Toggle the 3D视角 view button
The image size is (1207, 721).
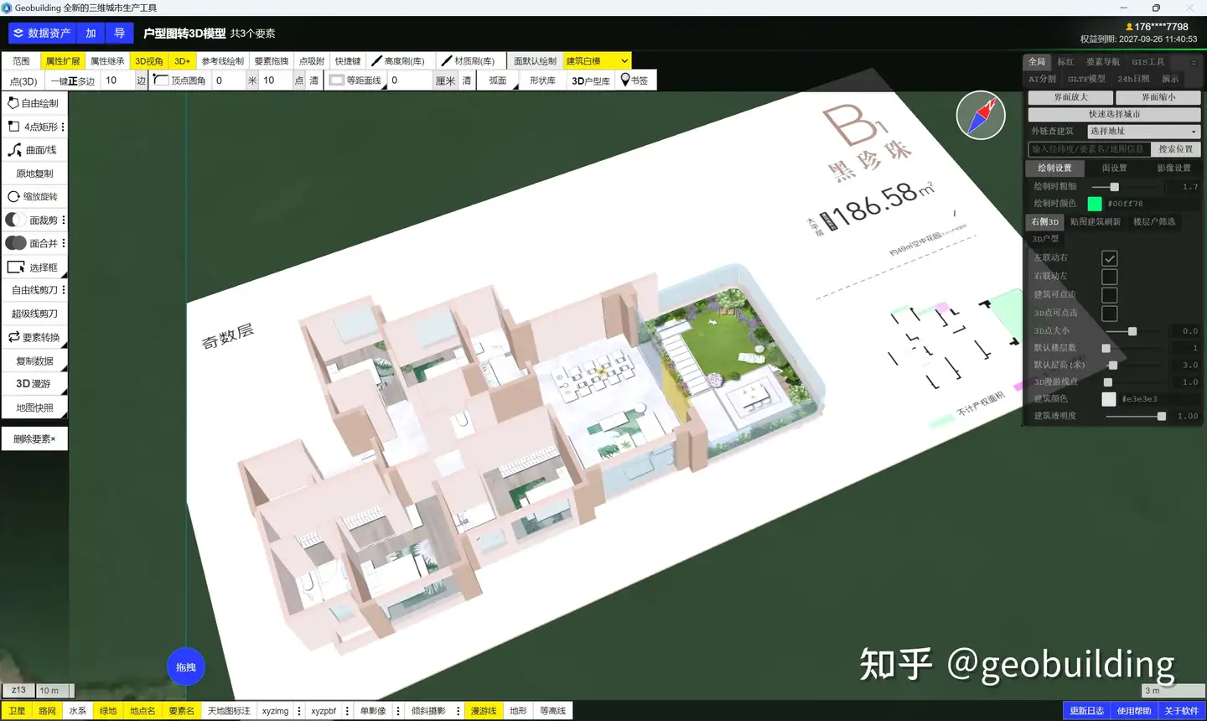click(149, 61)
